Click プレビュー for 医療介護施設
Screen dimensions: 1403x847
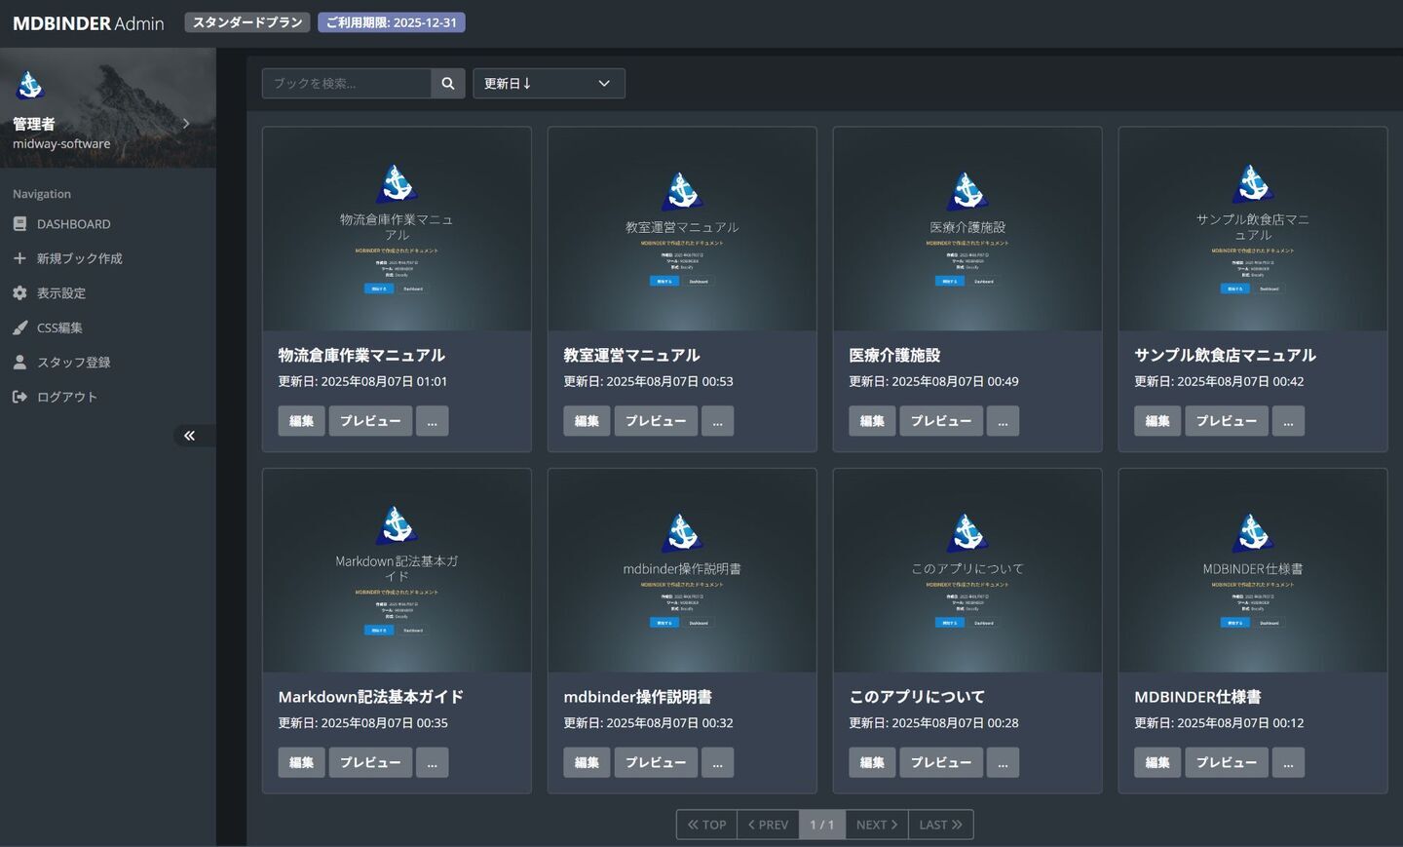pyautogui.click(x=940, y=421)
